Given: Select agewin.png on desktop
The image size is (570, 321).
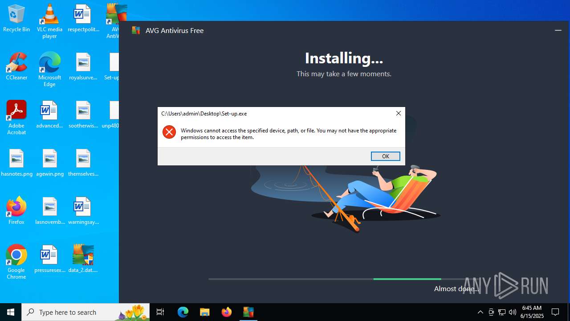Looking at the screenshot, I should coord(49,163).
